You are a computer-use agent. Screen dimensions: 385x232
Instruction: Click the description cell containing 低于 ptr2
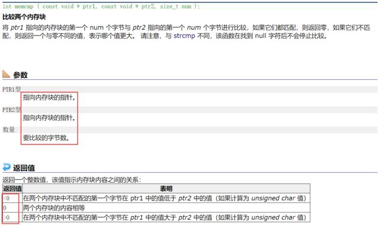(x=166, y=198)
